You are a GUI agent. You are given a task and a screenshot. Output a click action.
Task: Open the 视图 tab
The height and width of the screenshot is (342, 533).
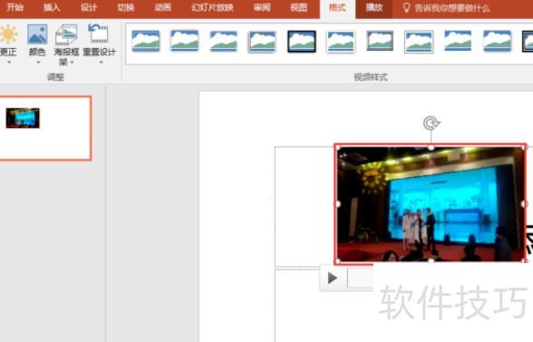(x=299, y=7)
